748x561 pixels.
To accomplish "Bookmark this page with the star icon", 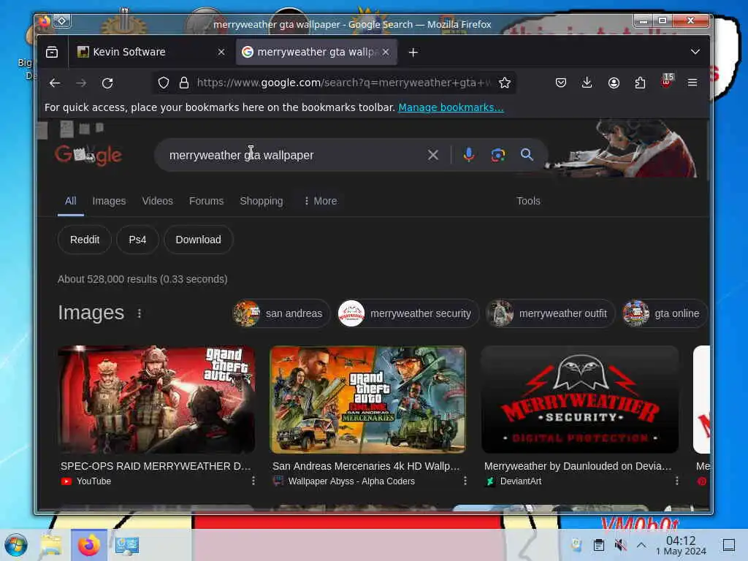I will tap(505, 83).
